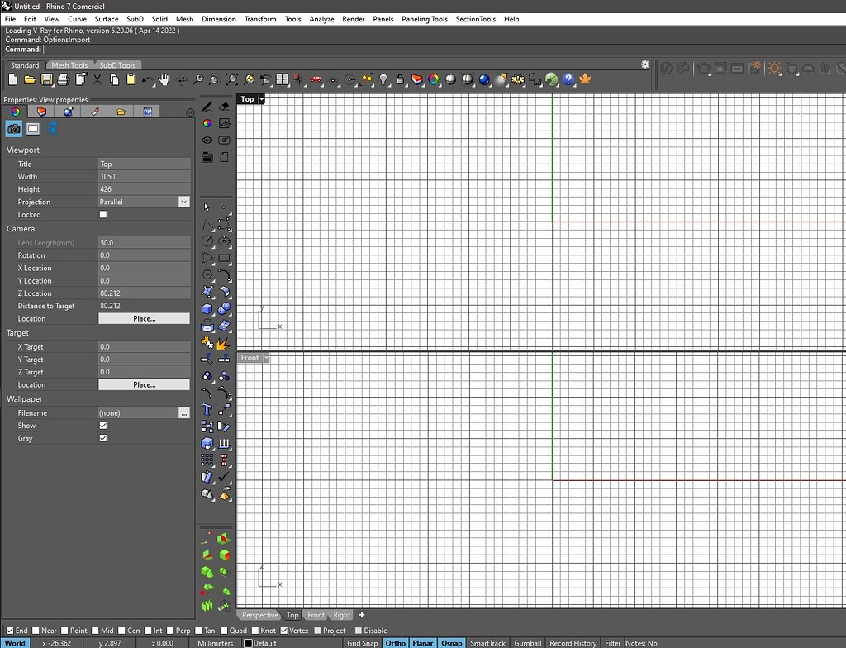Select the Pan hand tool
Image resolution: width=846 pixels, height=648 pixels.
(x=164, y=79)
